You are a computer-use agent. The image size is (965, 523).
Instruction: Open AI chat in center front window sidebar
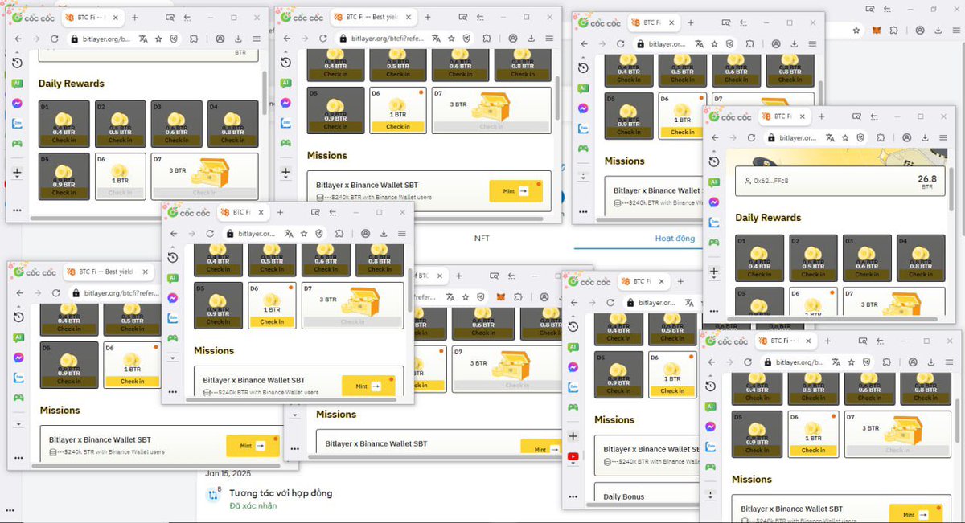pyautogui.click(x=173, y=278)
